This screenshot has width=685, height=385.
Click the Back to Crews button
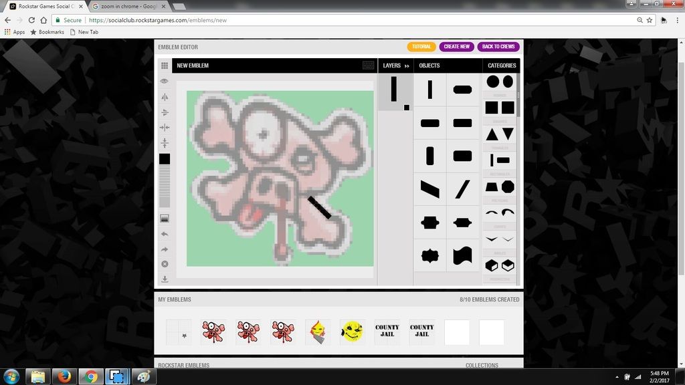pyautogui.click(x=499, y=47)
